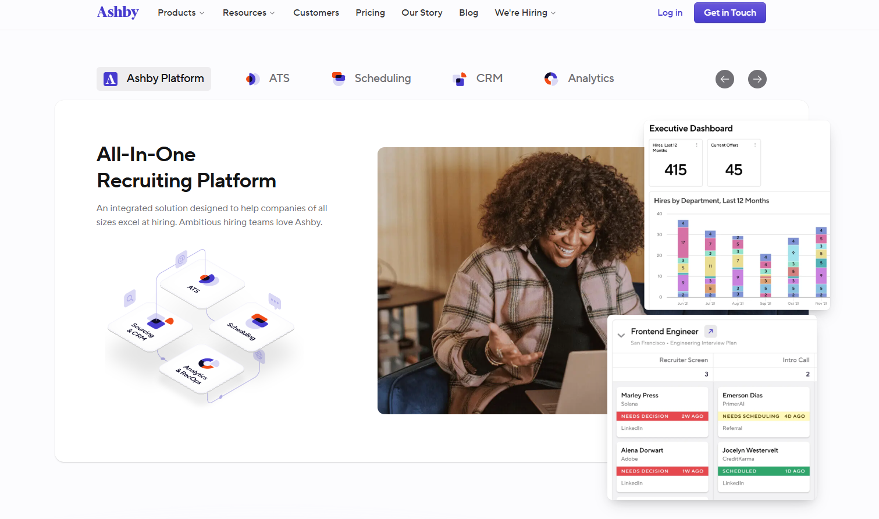
Task: Switch to the Analytics tab
Action: [579, 79]
